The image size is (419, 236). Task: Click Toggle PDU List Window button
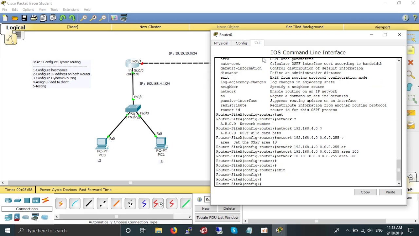click(217, 217)
